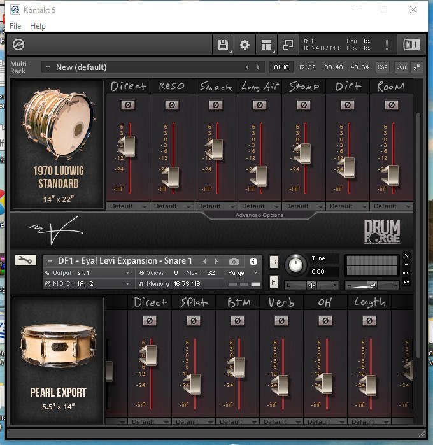The image size is (433, 445).
Task: Click the snapshot camera icon
Action: click(234, 261)
